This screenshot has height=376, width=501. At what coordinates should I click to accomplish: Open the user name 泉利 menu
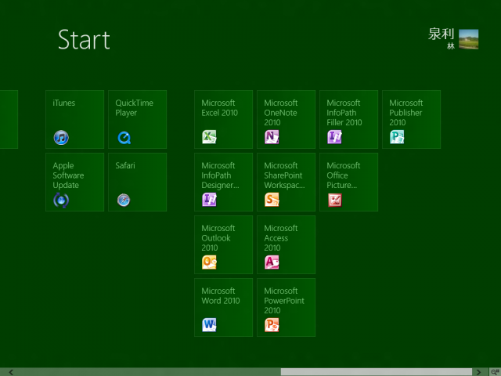(441, 34)
